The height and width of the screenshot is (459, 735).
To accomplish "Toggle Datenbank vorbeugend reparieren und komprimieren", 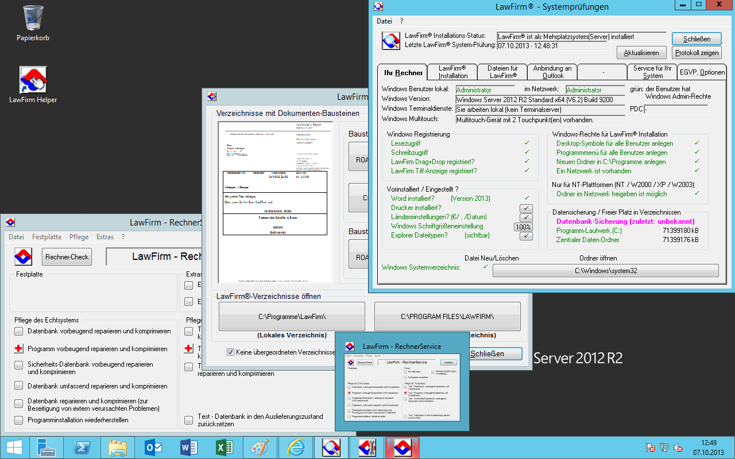I will point(19,331).
